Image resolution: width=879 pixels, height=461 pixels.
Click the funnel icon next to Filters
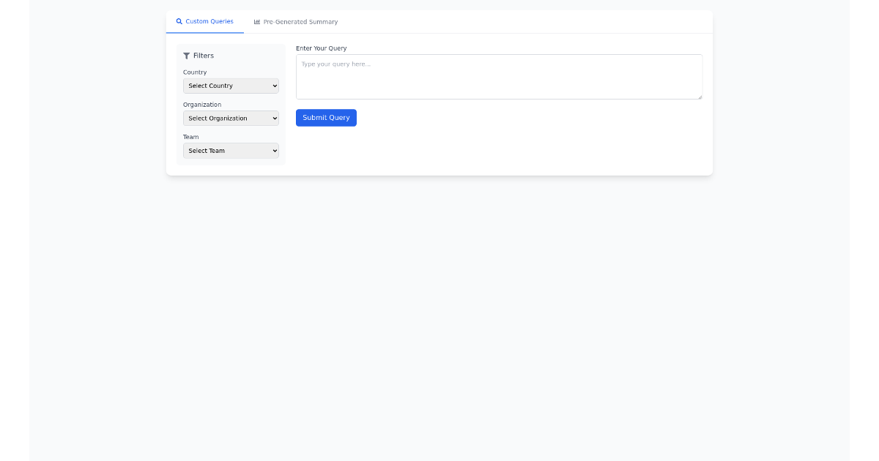[x=187, y=56]
